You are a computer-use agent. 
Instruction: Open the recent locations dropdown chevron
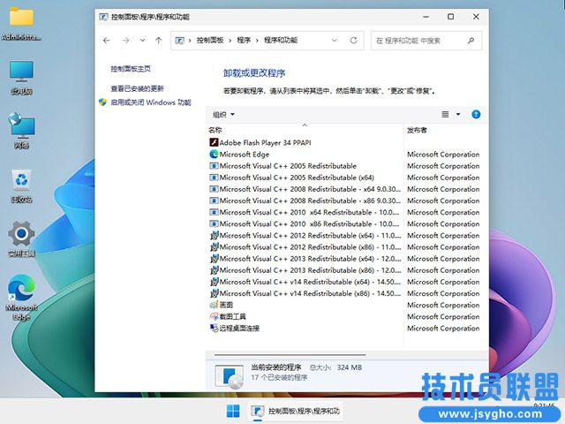click(x=143, y=41)
